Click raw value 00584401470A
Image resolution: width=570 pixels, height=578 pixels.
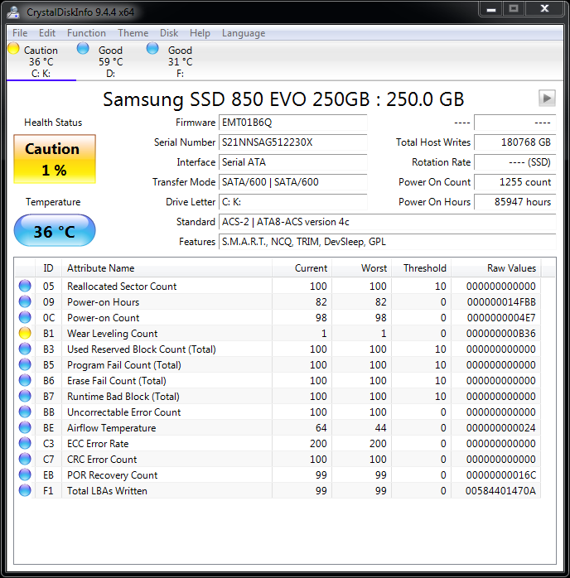(500, 490)
